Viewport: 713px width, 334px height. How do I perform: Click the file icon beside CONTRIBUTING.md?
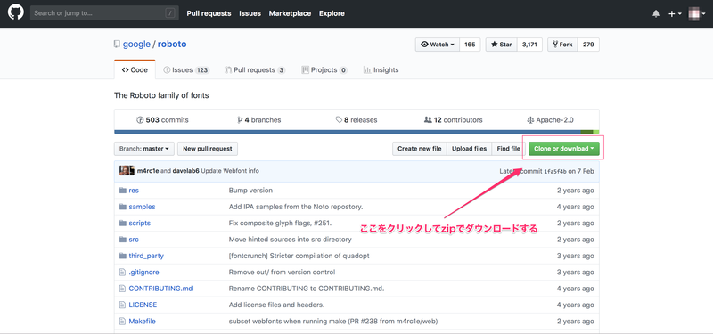click(x=122, y=289)
